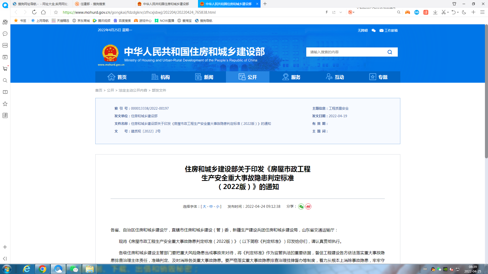The width and height of the screenshot is (488, 274).
Task: Toggle night mode moon icon
Action: point(464,12)
